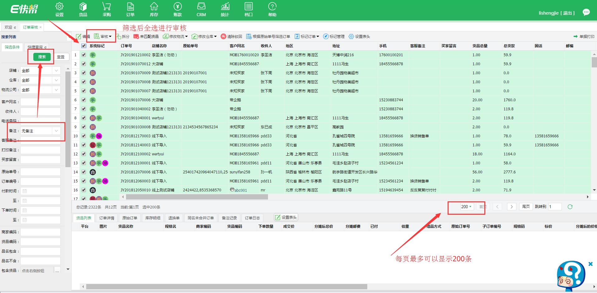597x293 pixels.
Task: Open 设置表头 in top toolbar
Action: pyautogui.click(x=359, y=36)
